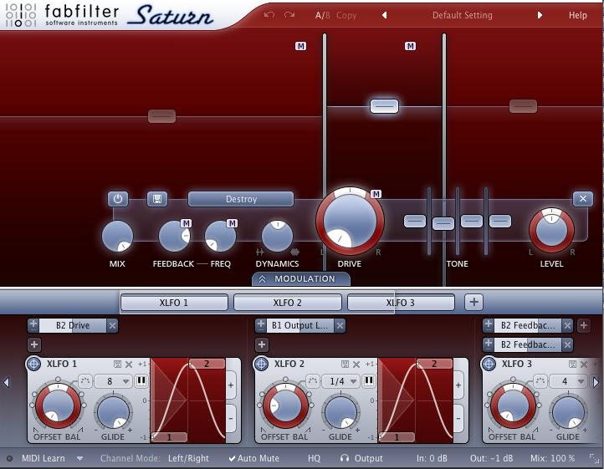The width and height of the screenshot is (604, 469).
Task: Toggle XLFO 2 keyboard MIDI sync icon
Action: [369, 381]
